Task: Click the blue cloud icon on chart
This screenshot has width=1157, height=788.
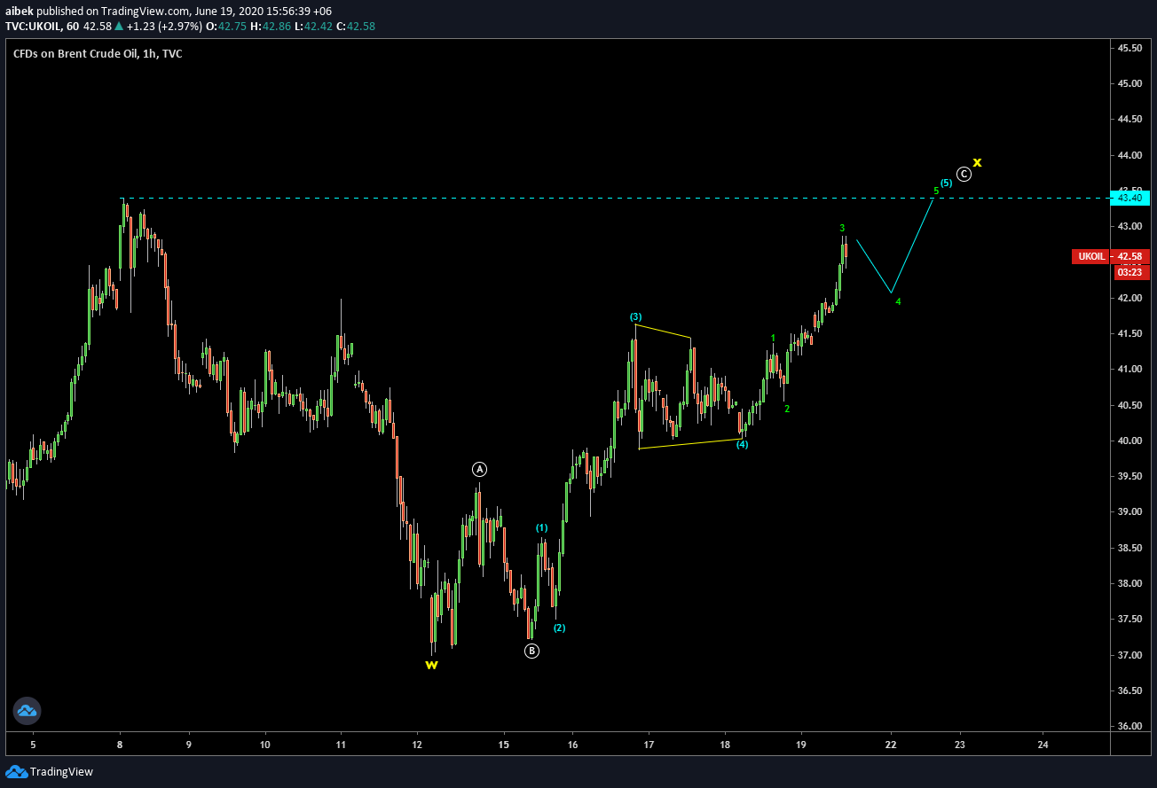Action: (x=27, y=710)
